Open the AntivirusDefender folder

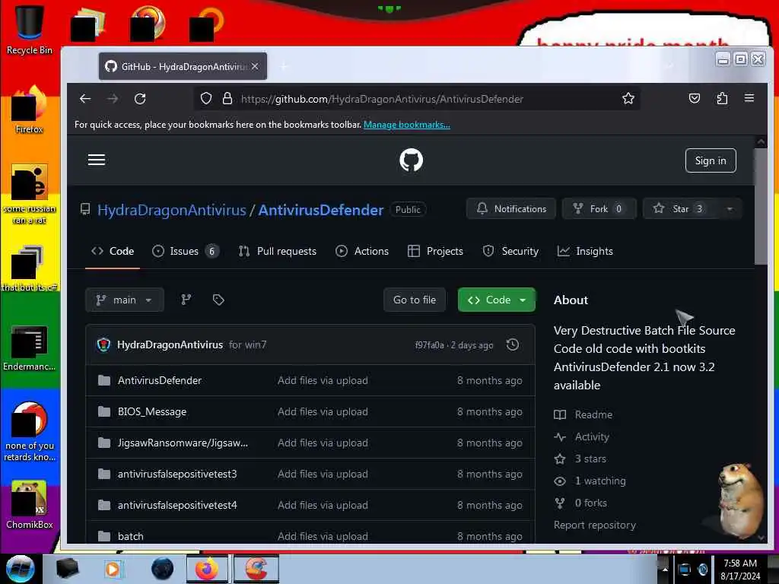click(160, 380)
